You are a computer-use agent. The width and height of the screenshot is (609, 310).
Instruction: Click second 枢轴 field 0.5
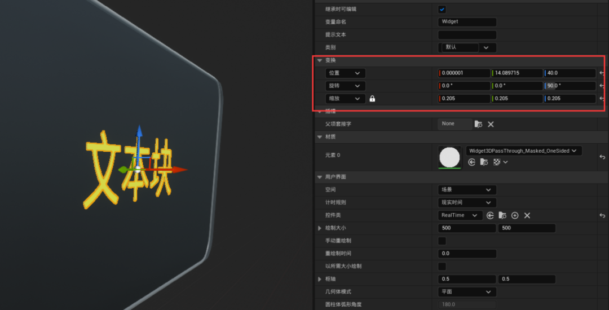pyautogui.click(x=527, y=279)
